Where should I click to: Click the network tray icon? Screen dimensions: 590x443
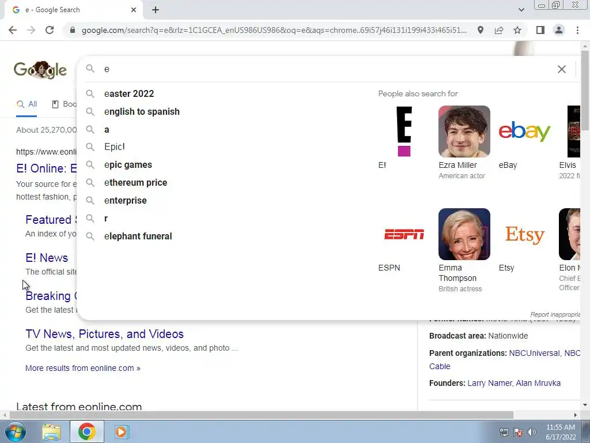tap(504, 432)
